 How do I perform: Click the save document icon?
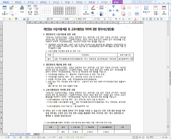coord(16,19)
